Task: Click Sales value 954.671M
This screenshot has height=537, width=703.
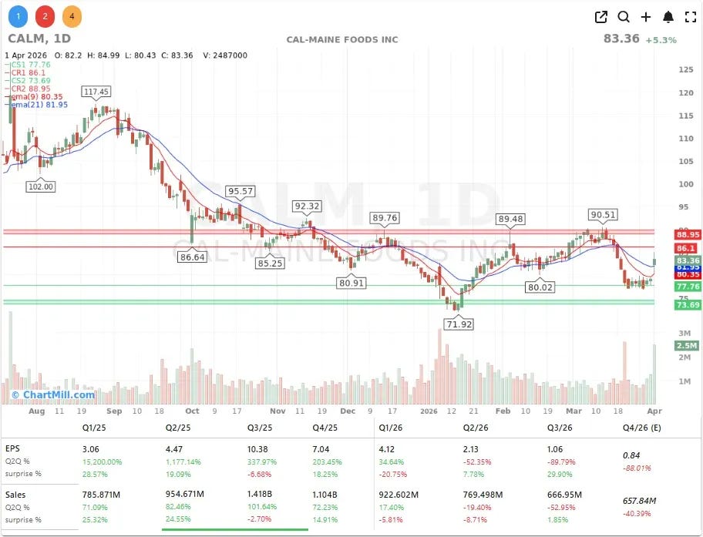Action: pos(185,494)
